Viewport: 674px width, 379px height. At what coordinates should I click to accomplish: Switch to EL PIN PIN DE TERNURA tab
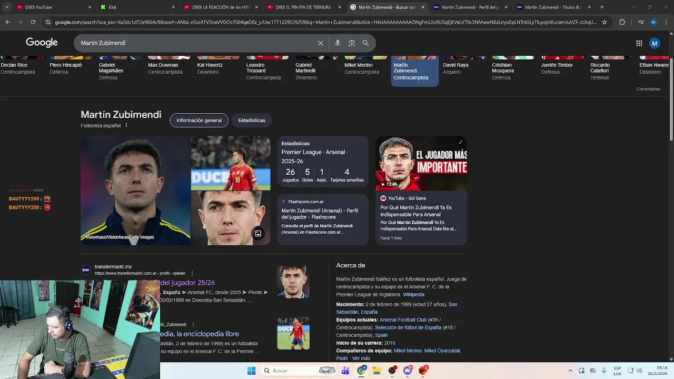pyautogui.click(x=303, y=7)
